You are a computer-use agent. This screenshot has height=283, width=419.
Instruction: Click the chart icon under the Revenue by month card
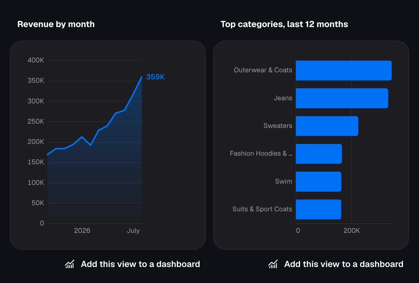click(x=70, y=264)
